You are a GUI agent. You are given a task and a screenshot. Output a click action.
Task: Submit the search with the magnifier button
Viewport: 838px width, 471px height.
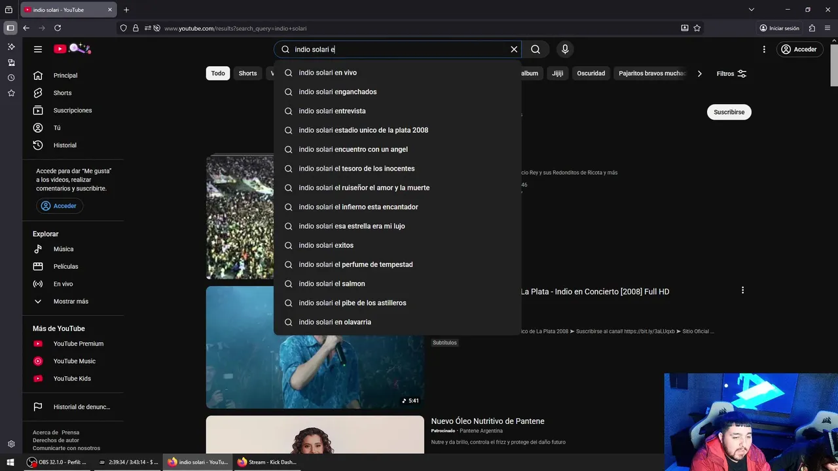coord(536,49)
